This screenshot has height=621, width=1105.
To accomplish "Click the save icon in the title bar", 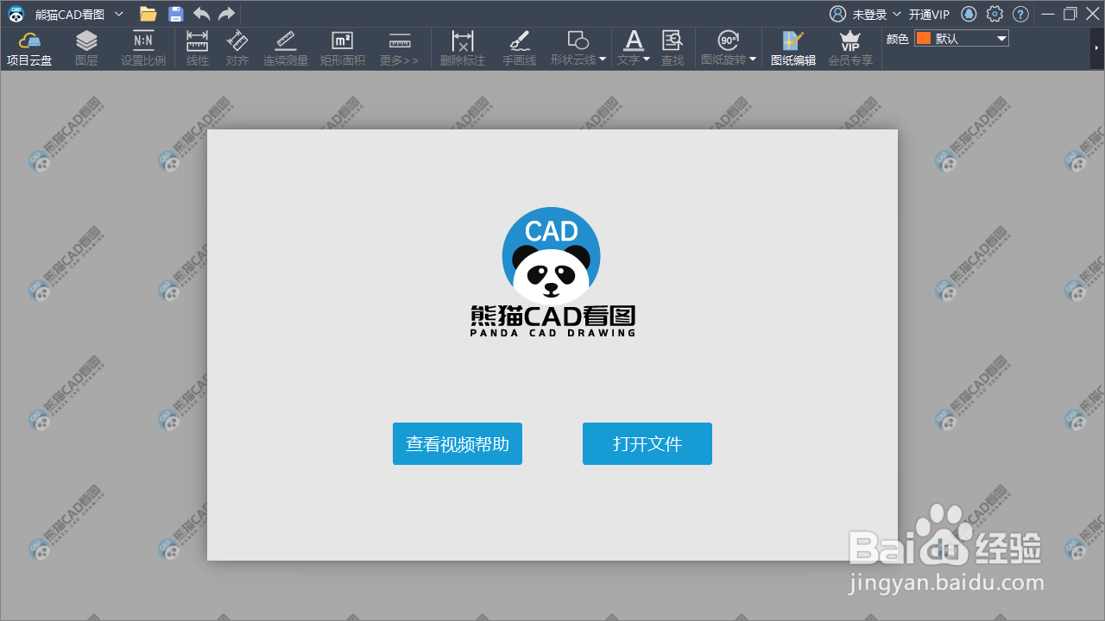I will coord(175,13).
